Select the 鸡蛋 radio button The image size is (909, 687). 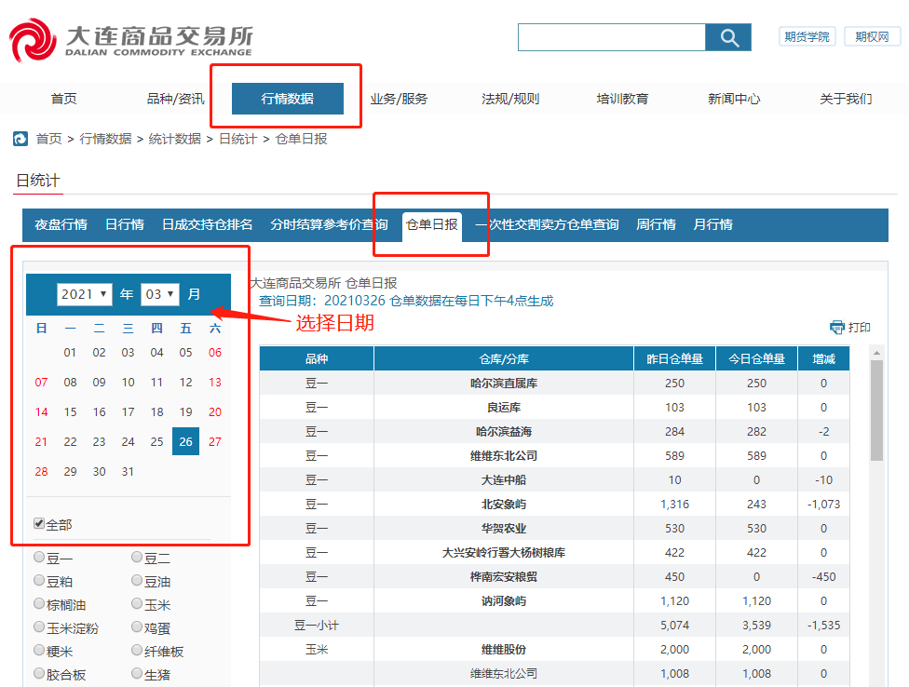point(137,627)
